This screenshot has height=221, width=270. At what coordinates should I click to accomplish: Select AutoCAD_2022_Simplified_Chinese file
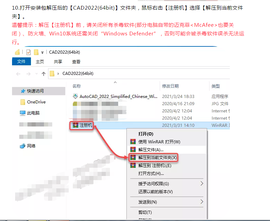[119, 97]
